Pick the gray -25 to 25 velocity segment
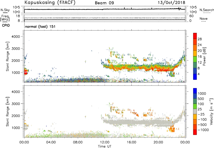 tap(195, 111)
